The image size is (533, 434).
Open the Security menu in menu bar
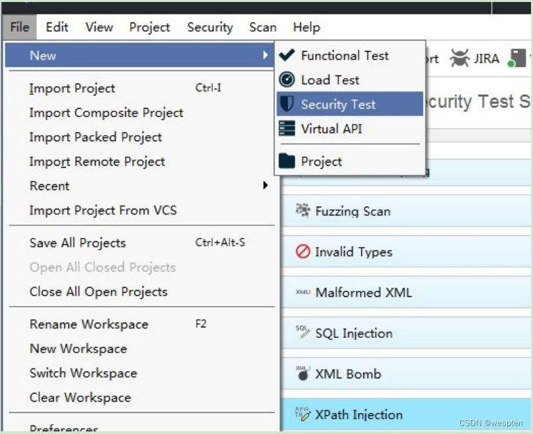[x=209, y=27]
